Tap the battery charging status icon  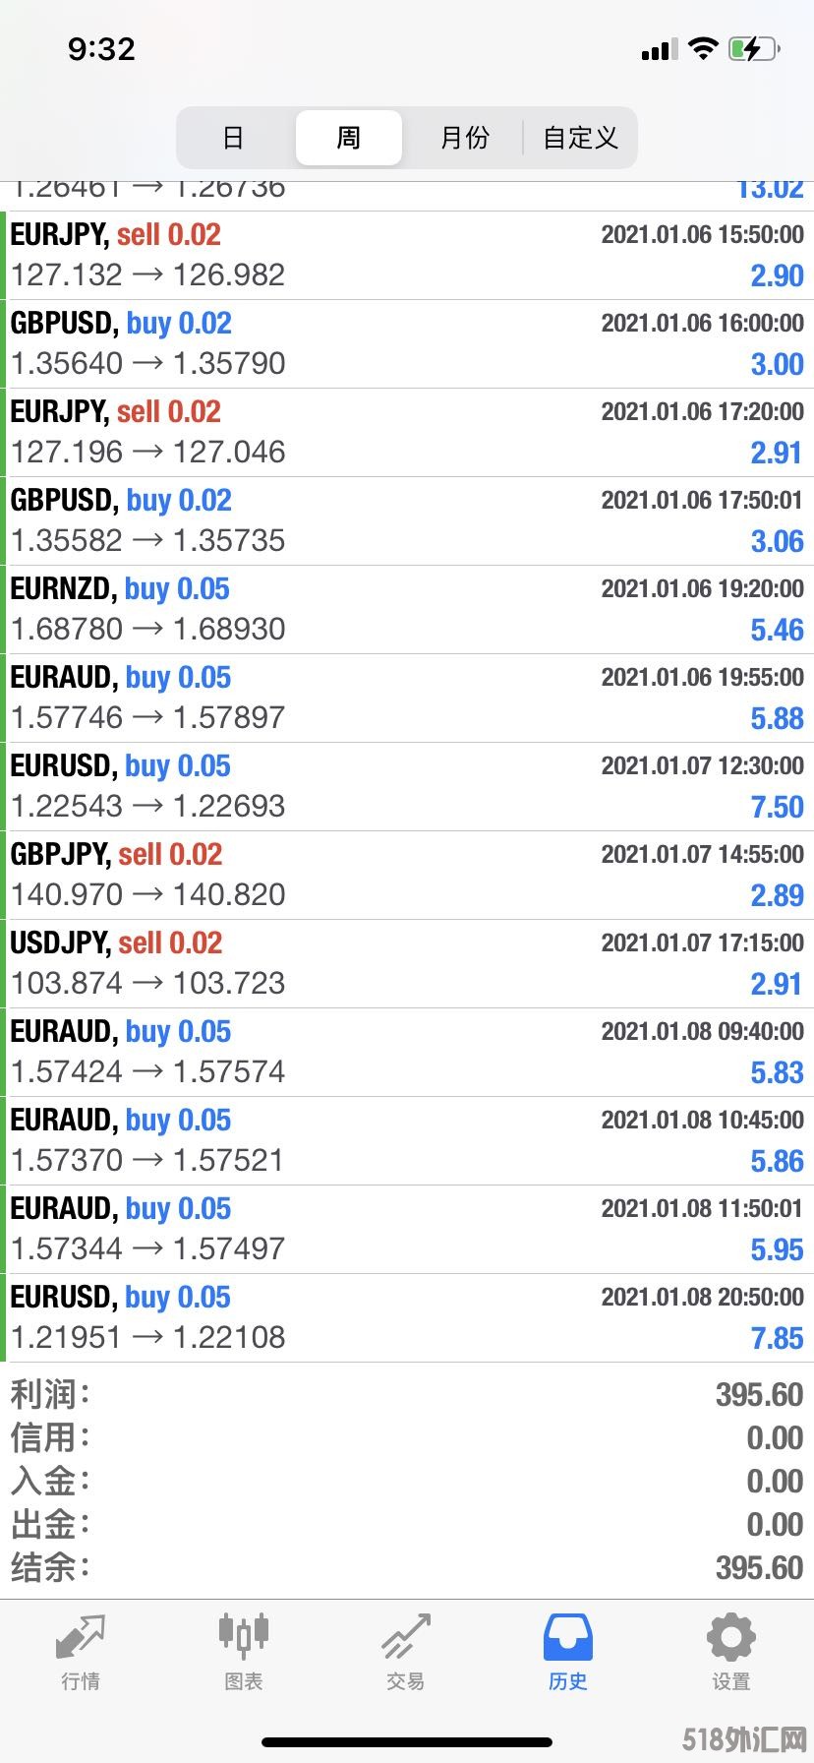pos(754,48)
